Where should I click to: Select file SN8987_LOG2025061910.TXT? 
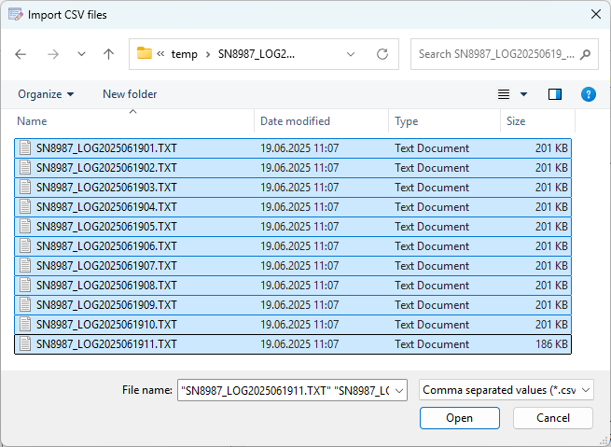pyautogui.click(x=293, y=325)
